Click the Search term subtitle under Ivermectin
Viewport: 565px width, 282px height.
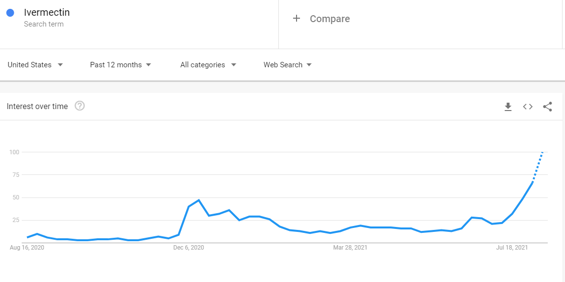[44, 24]
